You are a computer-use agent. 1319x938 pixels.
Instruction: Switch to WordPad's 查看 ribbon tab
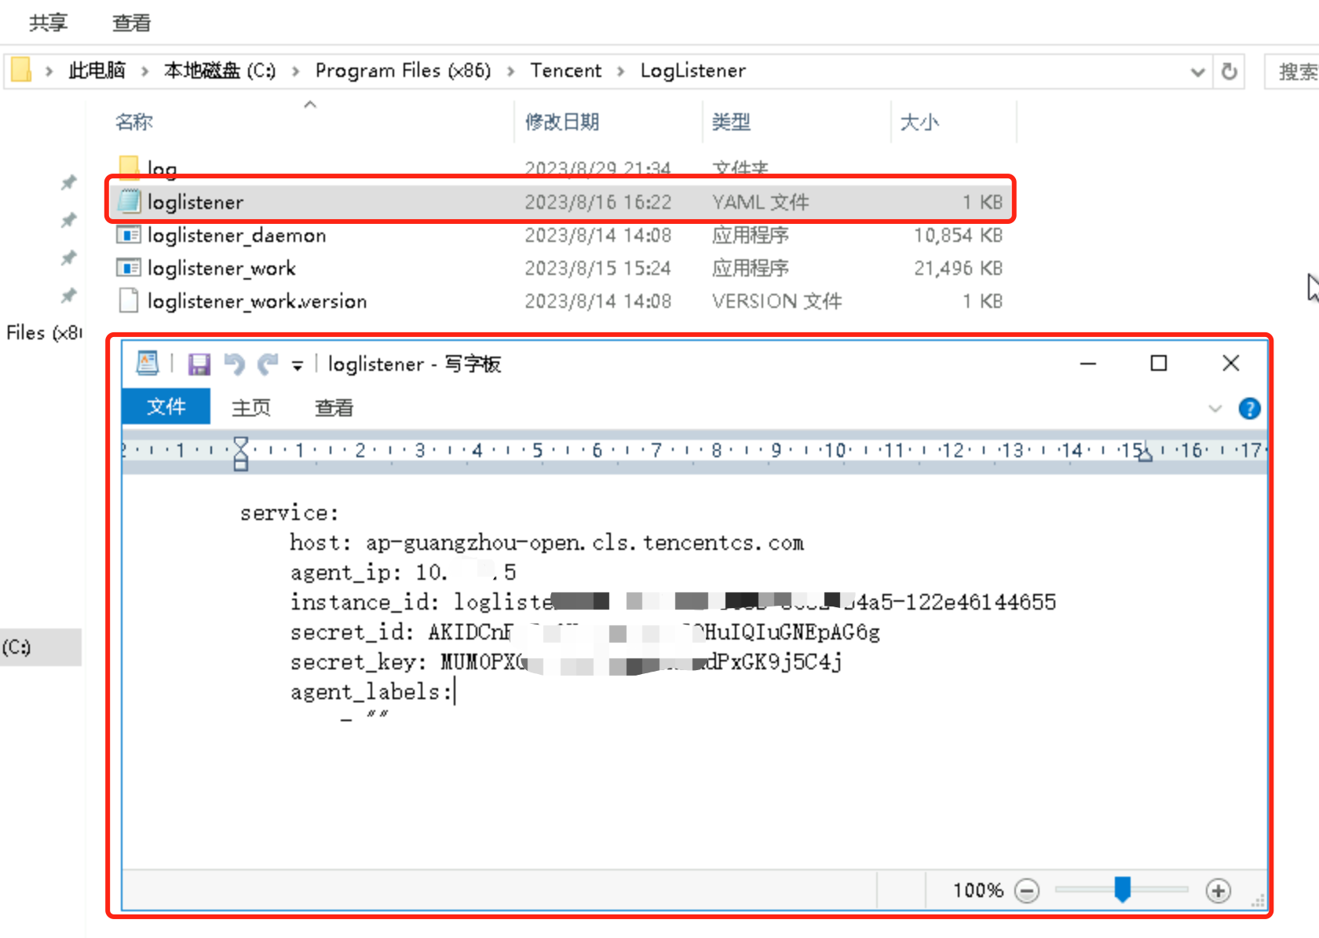(x=334, y=408)
